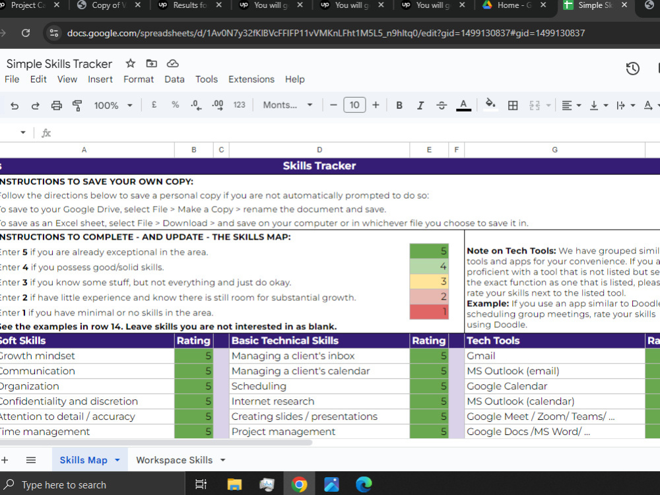Open the Format menu
This screenshot has height=495, width=660.
click(139, 79)
